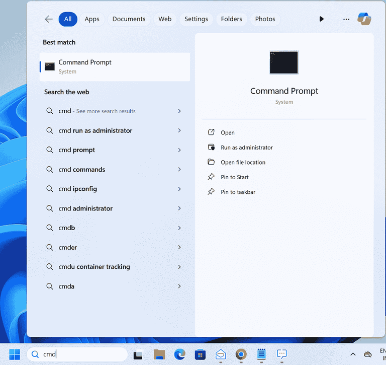Image resolution: width=386 pixels, height=365 pixels.
Task: Show hidden system tray icons chevron
Action: (353, 354)
